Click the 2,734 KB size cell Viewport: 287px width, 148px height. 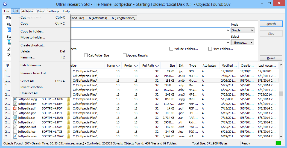pos(168,118)
